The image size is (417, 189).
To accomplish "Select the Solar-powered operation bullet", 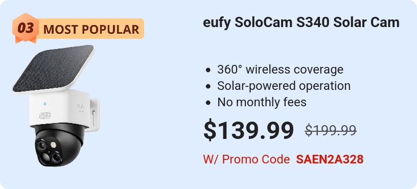I will [284, 86].
